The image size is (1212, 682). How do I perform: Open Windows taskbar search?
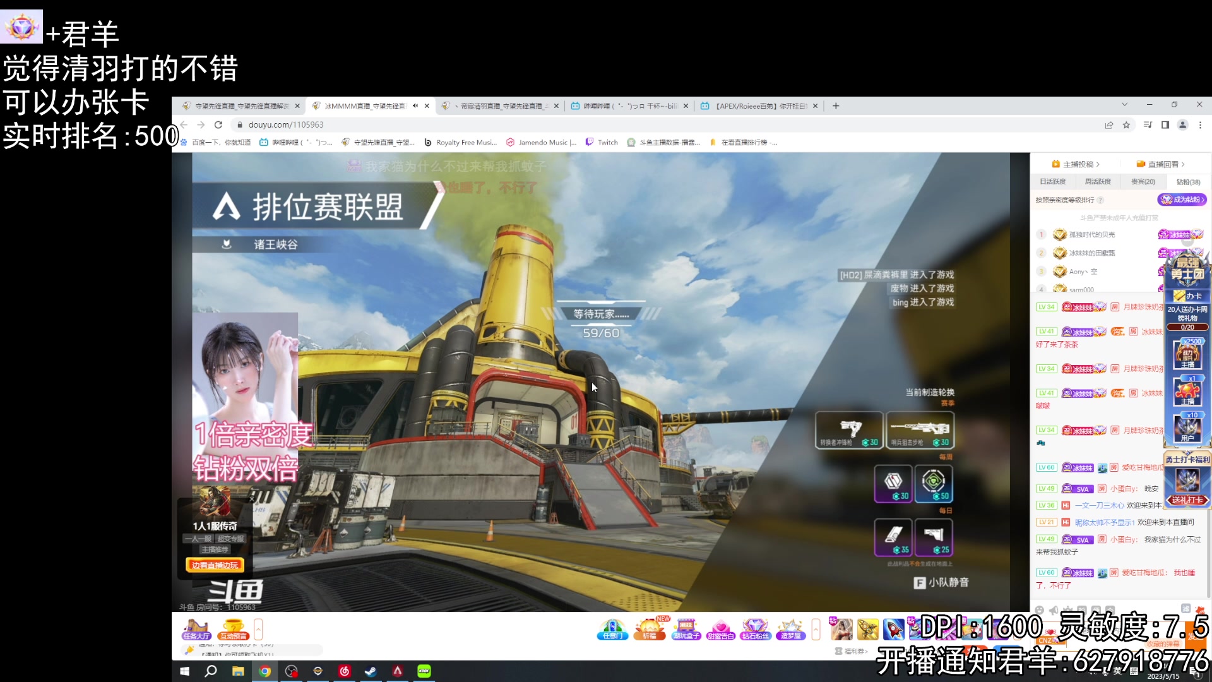211,671
